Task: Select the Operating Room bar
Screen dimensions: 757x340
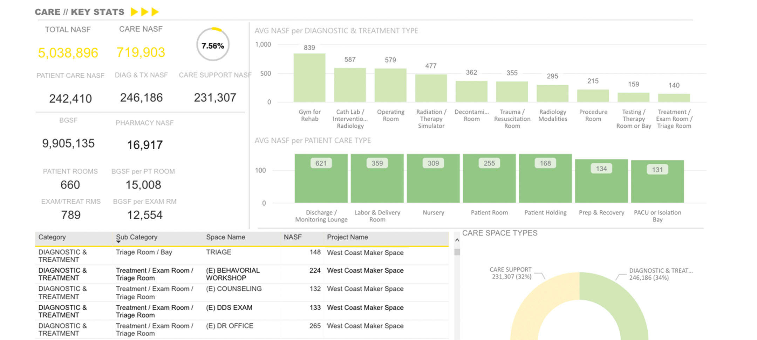Action: [390, 85]
